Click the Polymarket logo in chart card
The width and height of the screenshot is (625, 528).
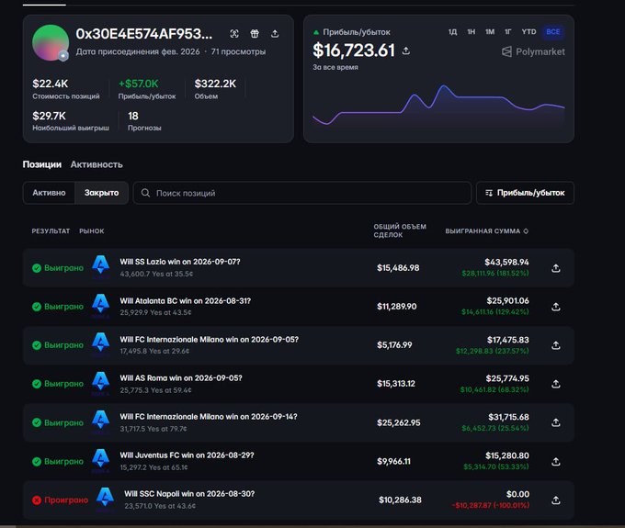(533, 51)
